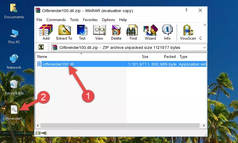Expand hidden toolbar buttons chevron

[x=205, y=25]
